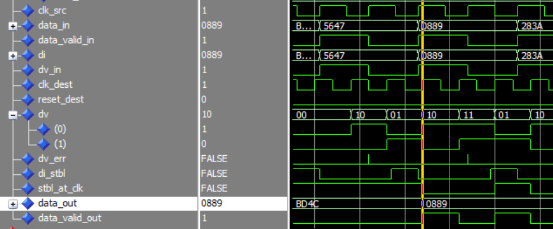The height and width of the screenshot is (229, 553).
Task: Select the dv_err signal name
Action: point(52,159)
